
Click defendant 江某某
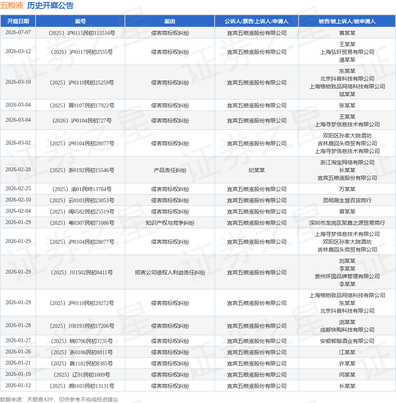(347, 352)
